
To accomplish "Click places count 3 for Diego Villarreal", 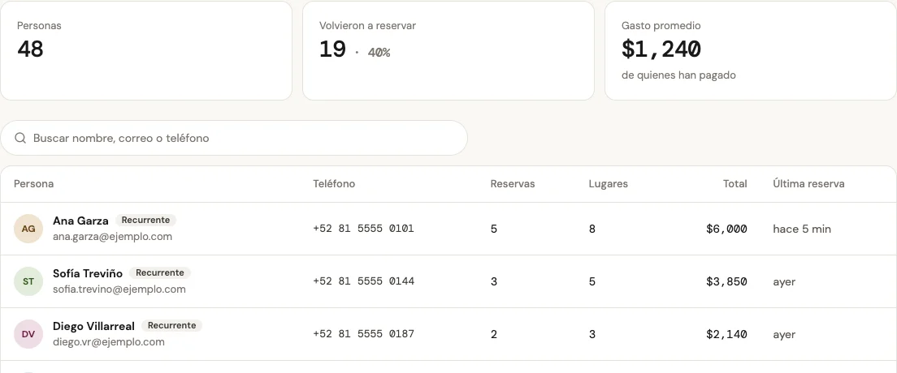I will coord(592,334).
